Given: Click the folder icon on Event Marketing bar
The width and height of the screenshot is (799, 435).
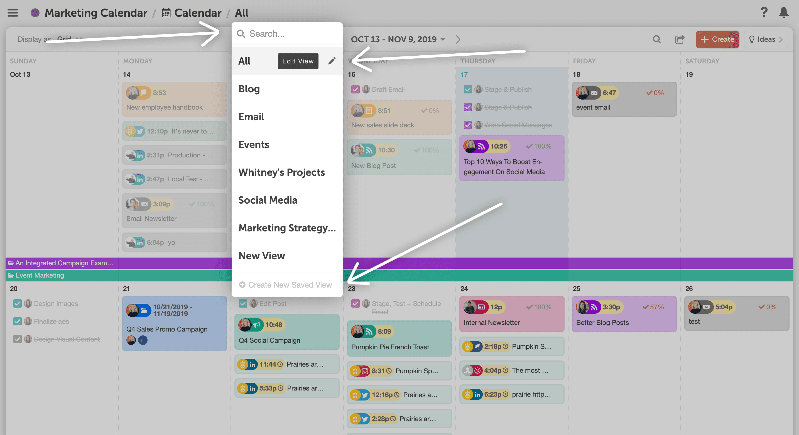Looking at the screenshot, I should (11, 275).
